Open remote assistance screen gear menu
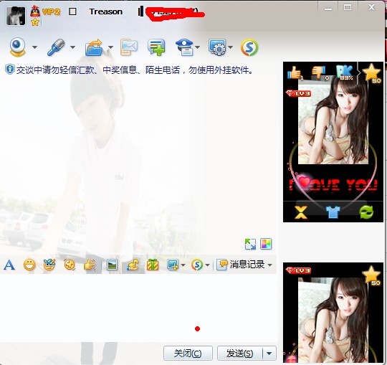Image resolution: width=387 pixels, height=365 pixels. coord(217,47)
